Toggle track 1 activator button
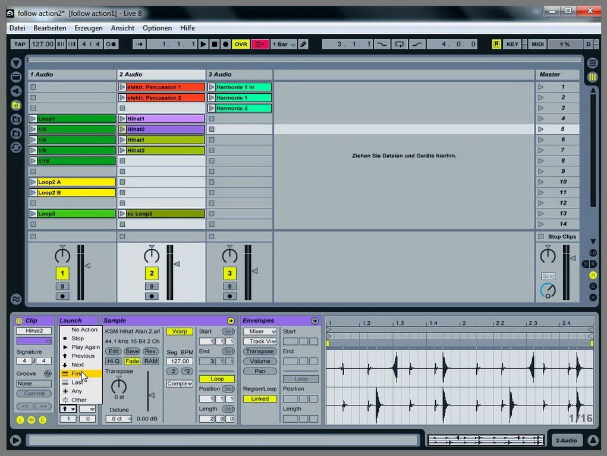The width and height of the screenshot is (607, 456). (62, 274)
